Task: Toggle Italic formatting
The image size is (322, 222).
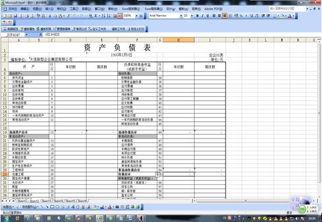Action: pyautogui.click(x=202, y=16)
